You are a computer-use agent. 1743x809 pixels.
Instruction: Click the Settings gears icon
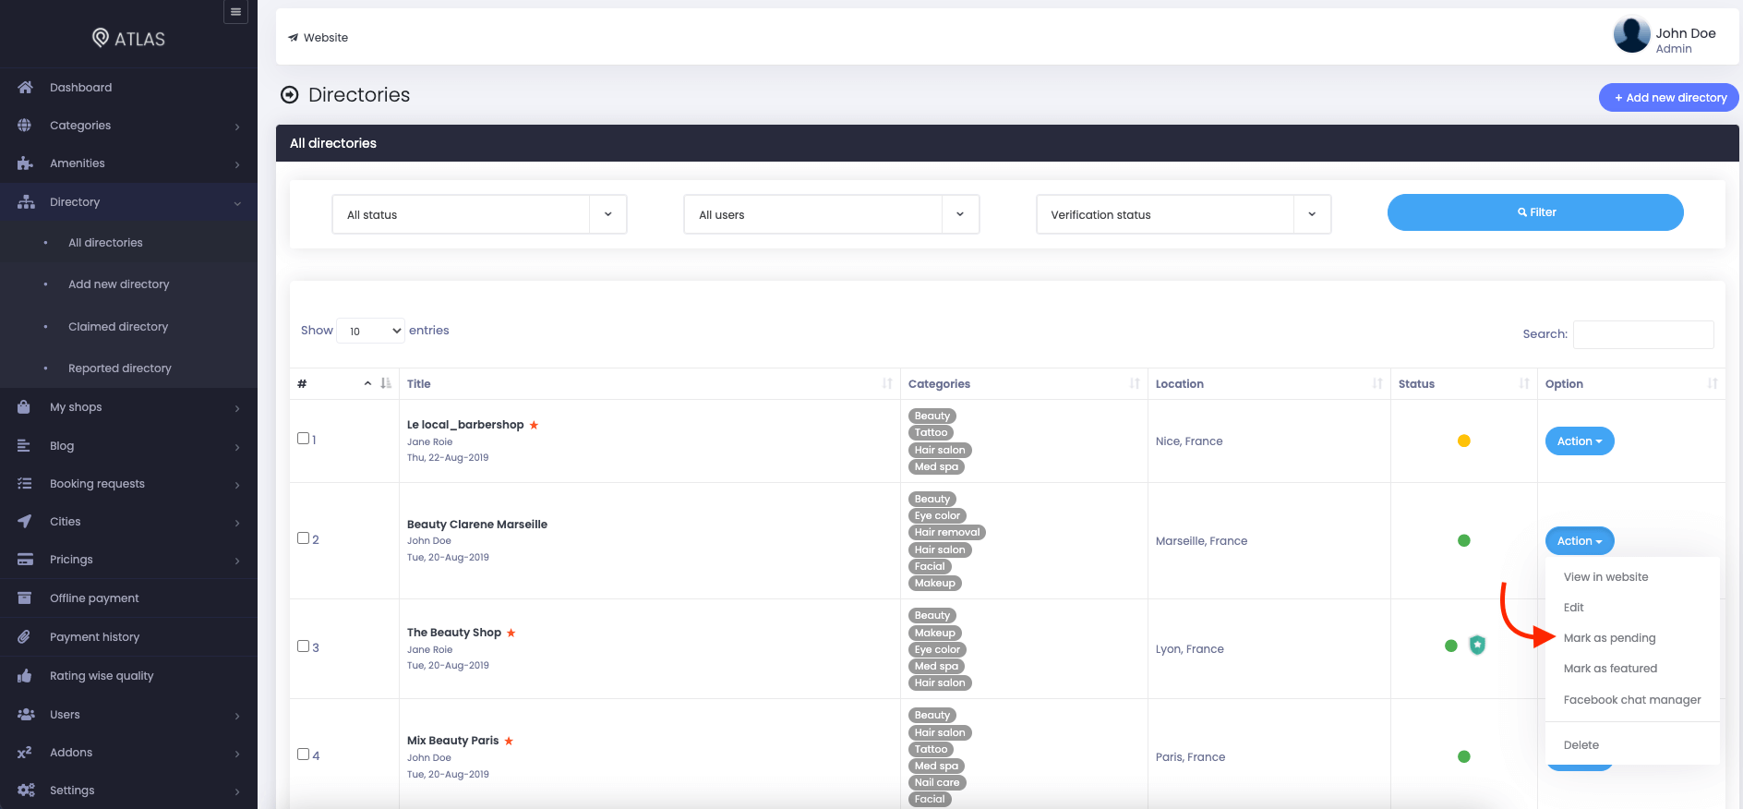[26, 791]
